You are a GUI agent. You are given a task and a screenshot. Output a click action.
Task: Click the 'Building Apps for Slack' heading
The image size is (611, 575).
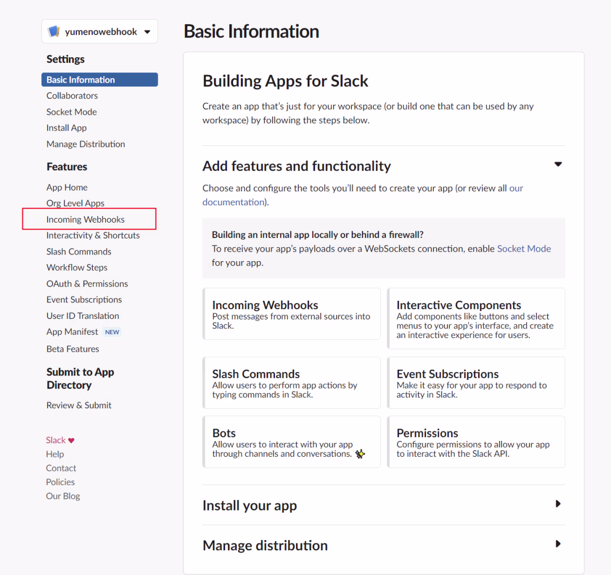285,81
